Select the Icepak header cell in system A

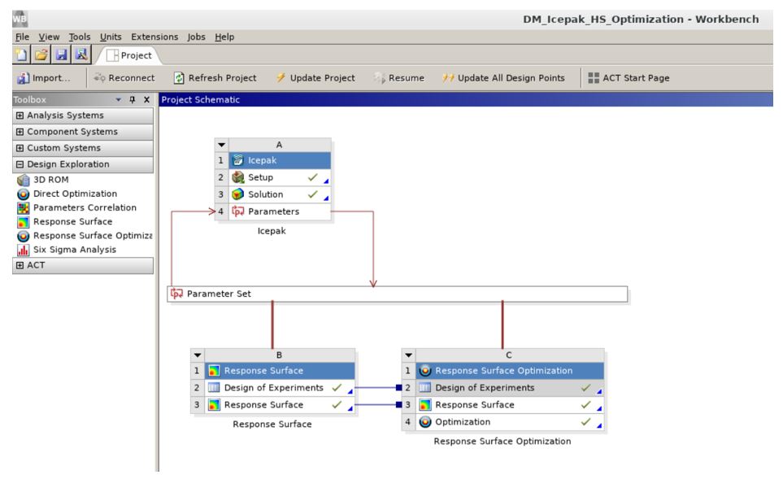tap(280, 160)
